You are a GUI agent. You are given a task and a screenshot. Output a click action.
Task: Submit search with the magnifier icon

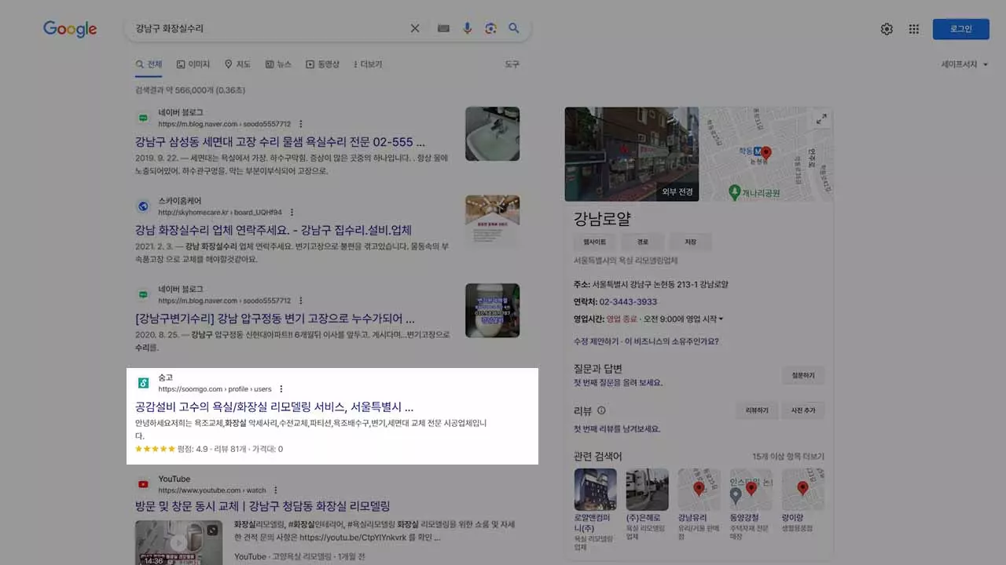[514, 28]
